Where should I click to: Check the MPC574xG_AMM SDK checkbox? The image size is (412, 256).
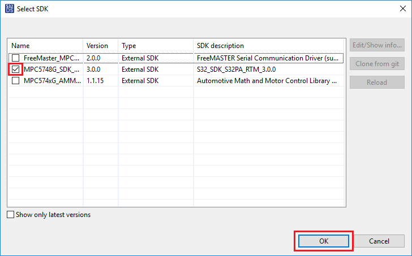(x=16, y=81)
